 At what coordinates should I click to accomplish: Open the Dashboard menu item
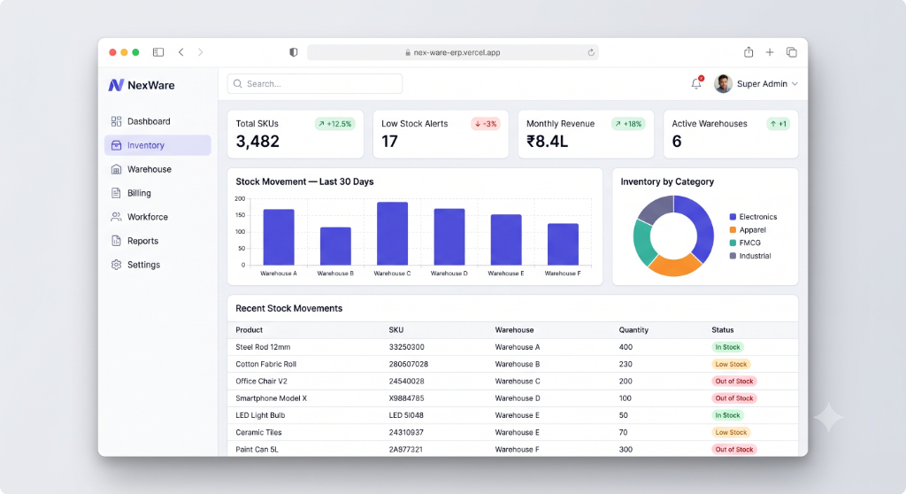tap(157, 121)
